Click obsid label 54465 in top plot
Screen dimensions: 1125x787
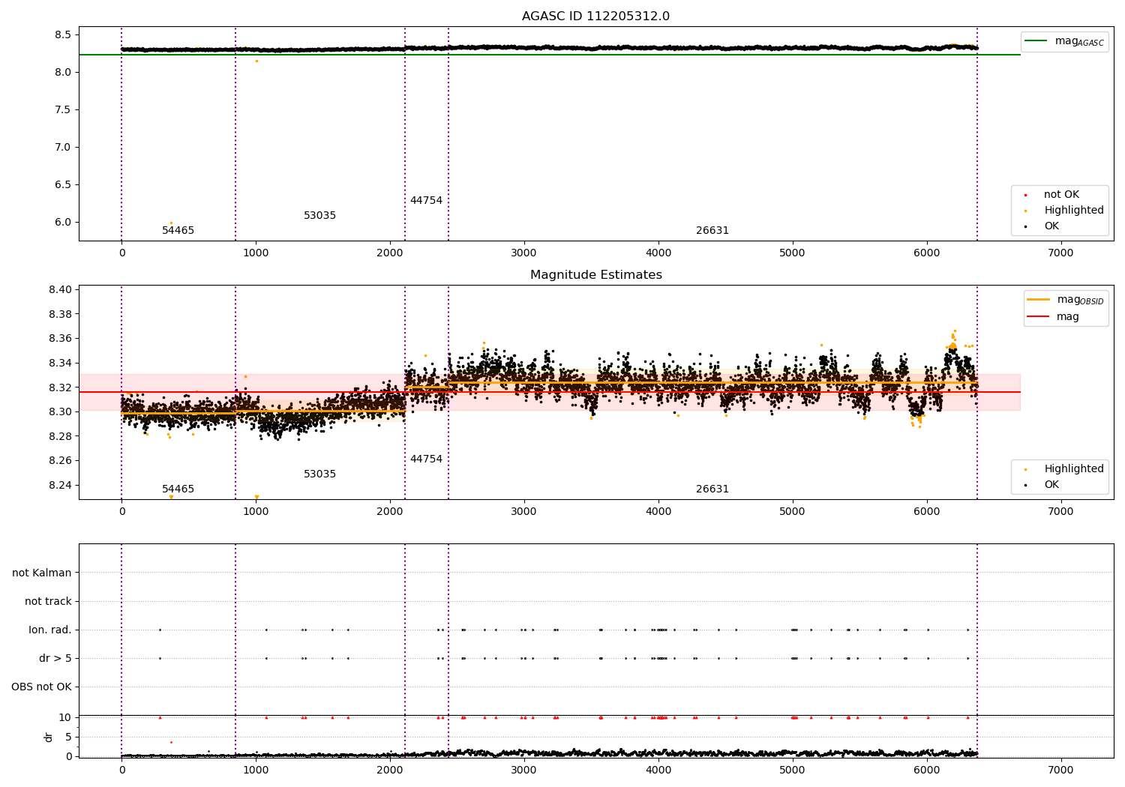tap(178, 231)
